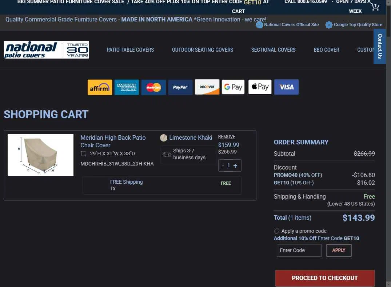Proceed to checkout
The width and height of the screenshot is (391, 287).
pyautogui.click(x=325, y=278)
